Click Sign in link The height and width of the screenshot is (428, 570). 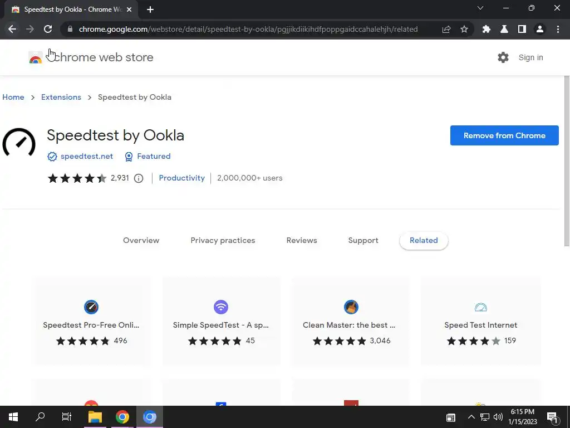pyautogui.click(x=530, y=57)
